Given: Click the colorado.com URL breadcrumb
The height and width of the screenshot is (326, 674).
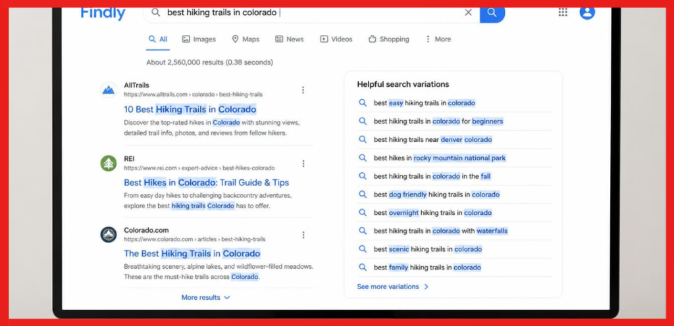Looking at the screenshot, I should pyautogui.click(x=195, y=239).
